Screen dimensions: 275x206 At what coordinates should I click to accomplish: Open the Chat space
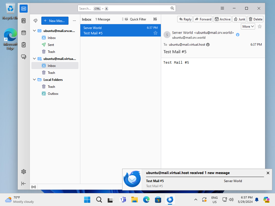pos(24,57)
